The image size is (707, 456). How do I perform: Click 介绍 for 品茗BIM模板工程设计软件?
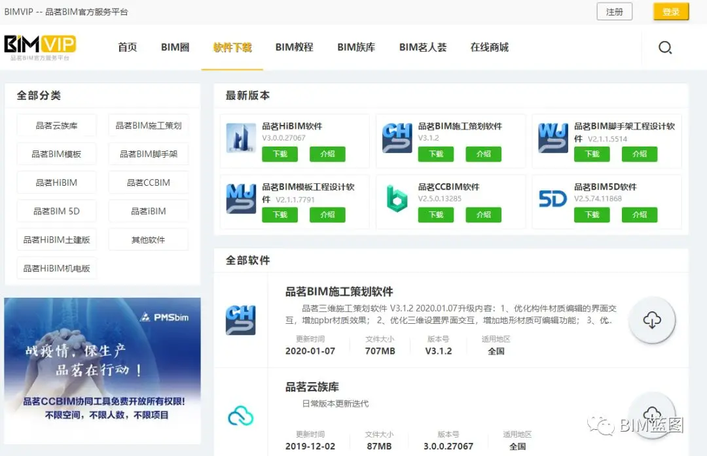(327, 215)
